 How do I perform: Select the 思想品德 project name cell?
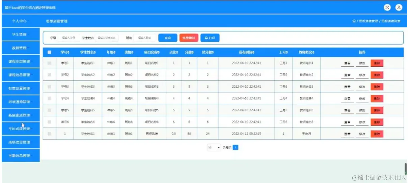(x=152, y=134)
